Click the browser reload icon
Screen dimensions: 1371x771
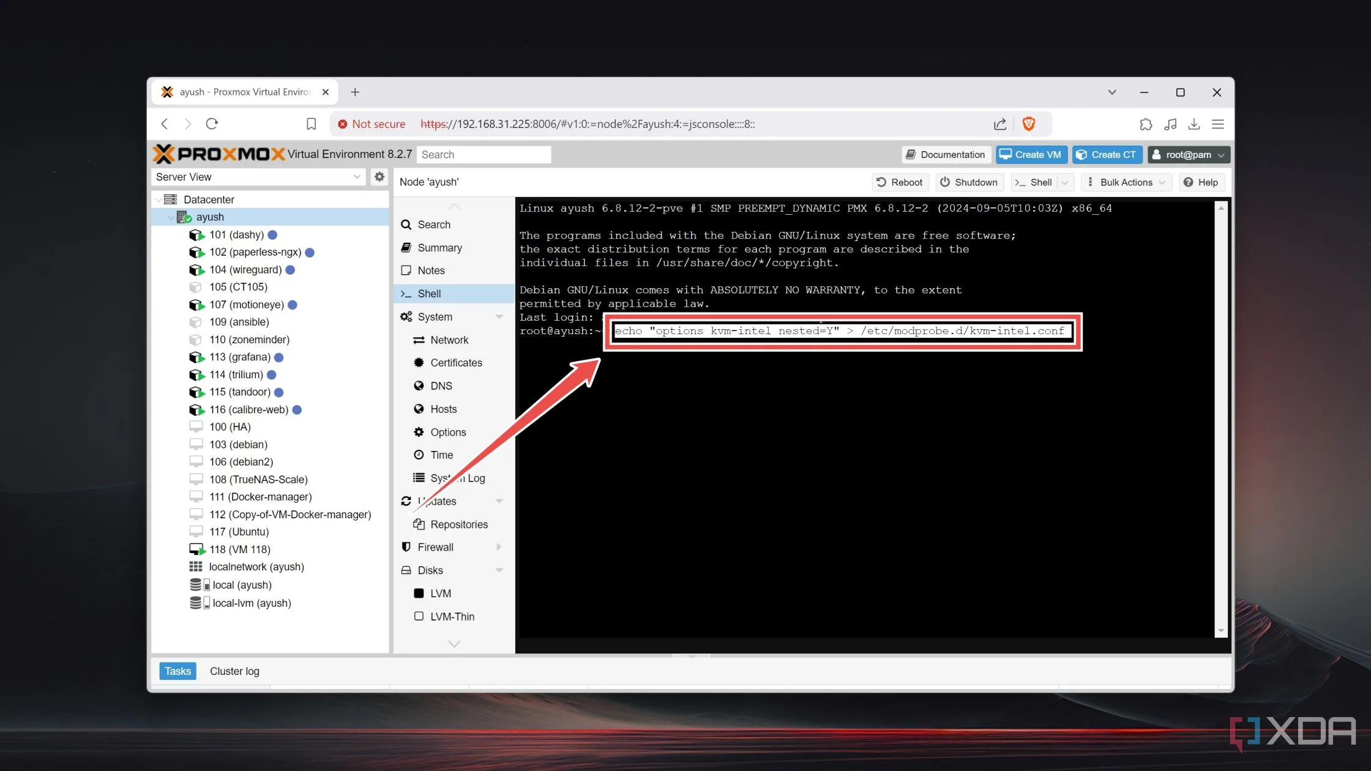pyautogui.click(x=212, y=124)
